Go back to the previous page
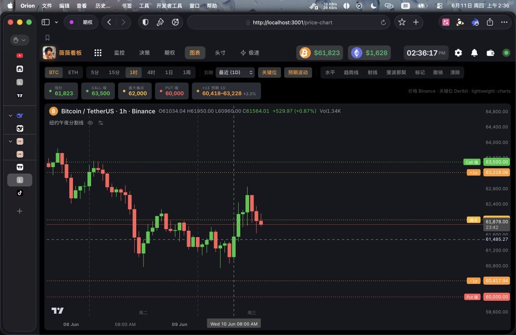 click(109, 22)
